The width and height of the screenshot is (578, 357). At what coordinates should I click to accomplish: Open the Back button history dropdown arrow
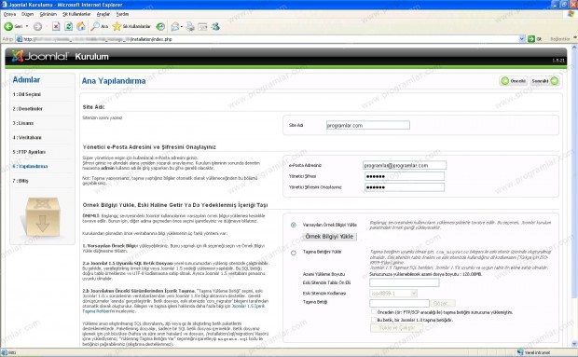(x=27, y=26)
